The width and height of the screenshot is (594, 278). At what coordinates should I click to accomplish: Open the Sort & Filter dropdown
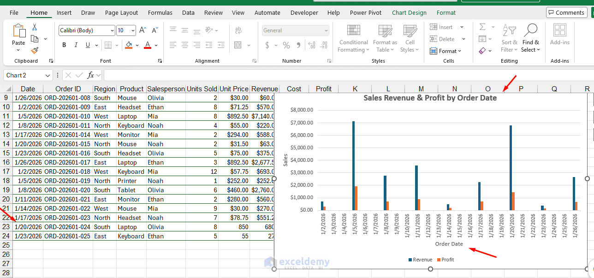coord(509,38)
